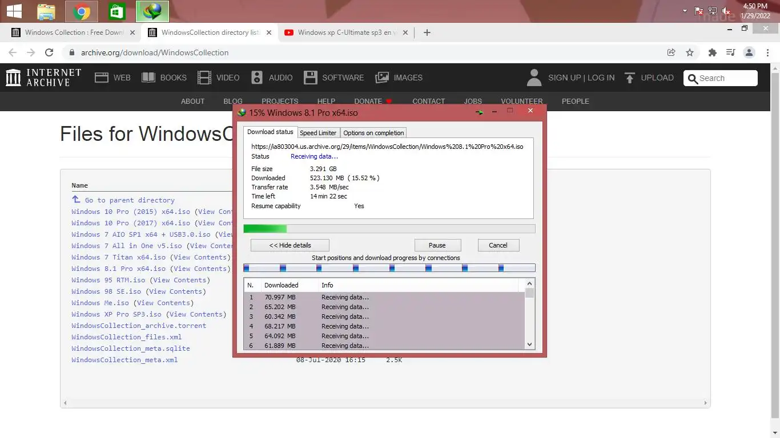Click the green download progress bar
780x438 pixels.
tap(389, 229)
